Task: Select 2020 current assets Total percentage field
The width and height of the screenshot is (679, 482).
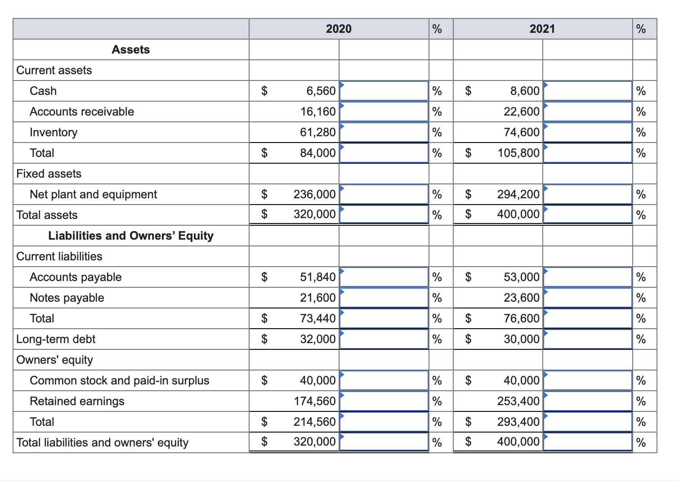Action: [384, 153]
